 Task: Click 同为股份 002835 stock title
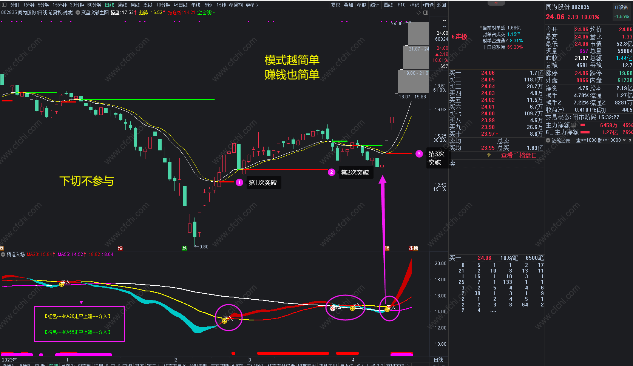point(568,7)
